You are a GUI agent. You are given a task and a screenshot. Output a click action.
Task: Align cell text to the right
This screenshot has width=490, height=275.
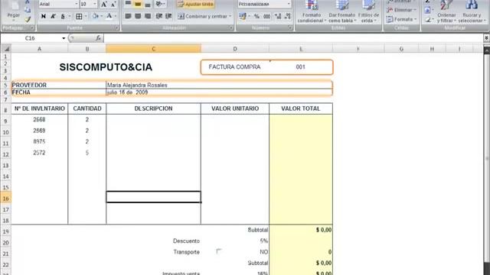148,16
